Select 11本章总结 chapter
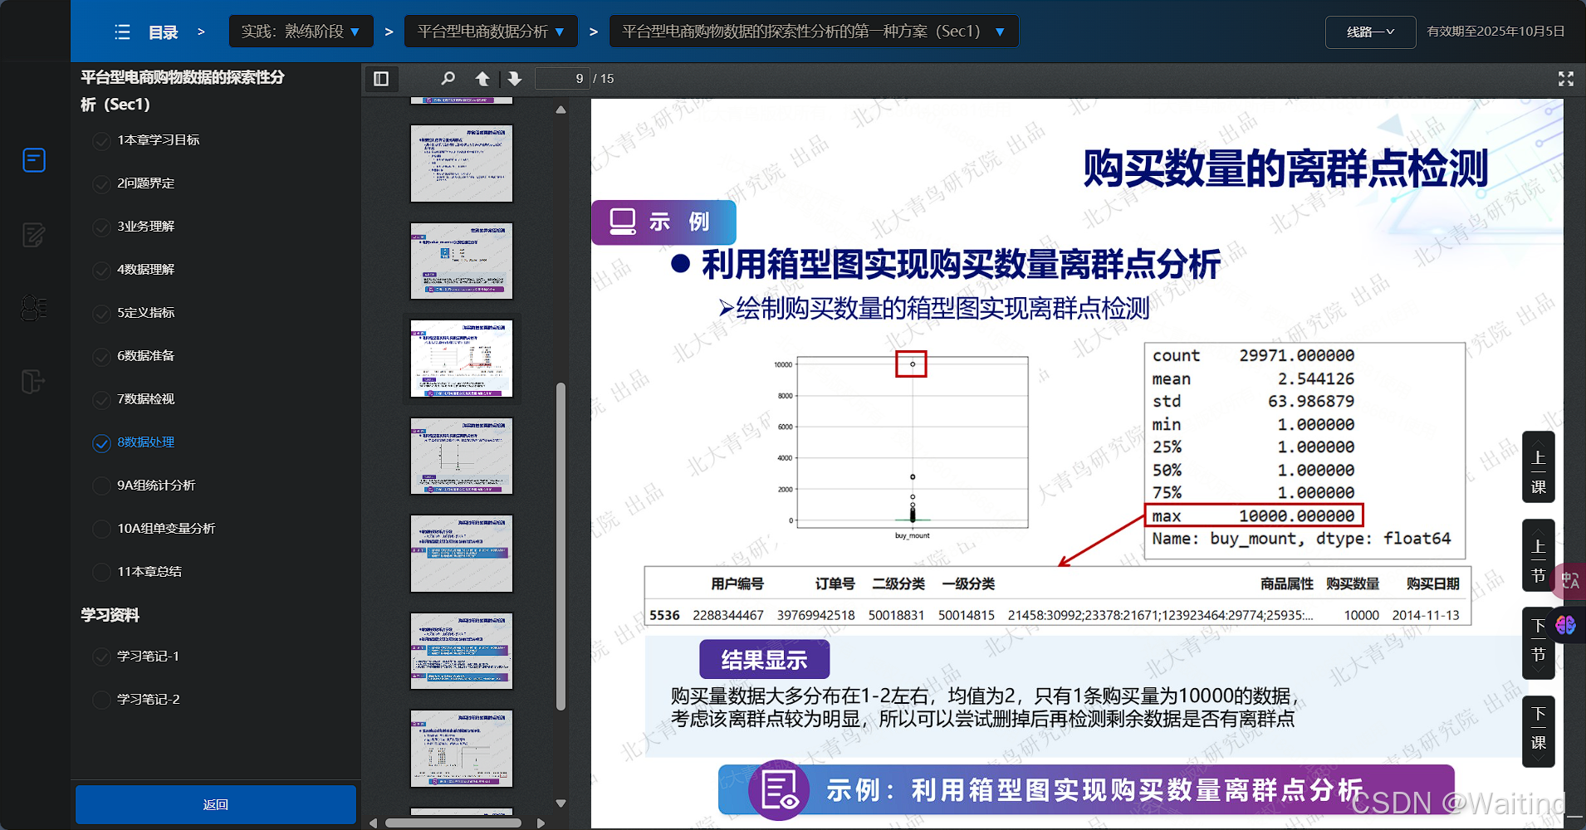This screenshot has height=830, width=1586. click(x=149, y=572)
